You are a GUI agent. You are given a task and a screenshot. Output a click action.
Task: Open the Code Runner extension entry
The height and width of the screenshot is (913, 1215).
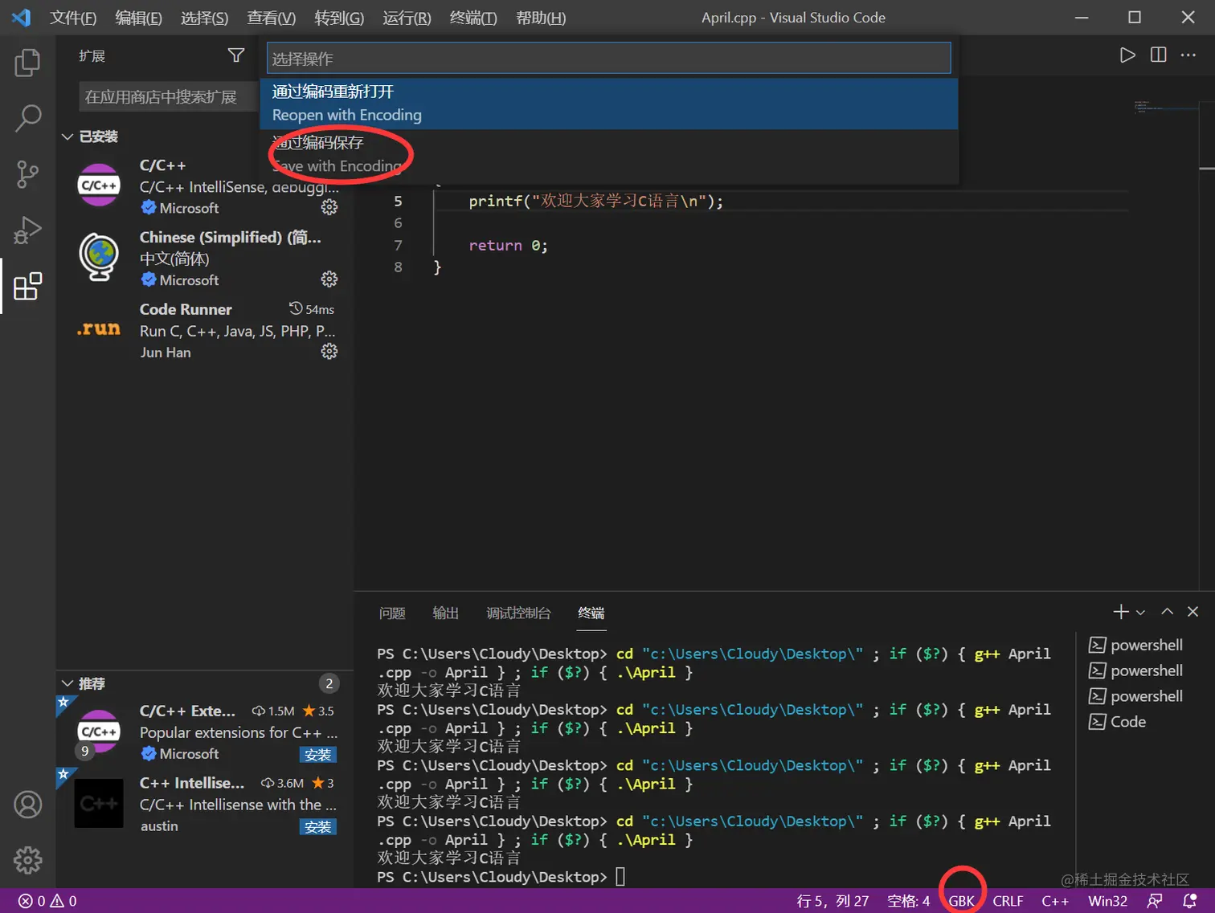(205, 330)
